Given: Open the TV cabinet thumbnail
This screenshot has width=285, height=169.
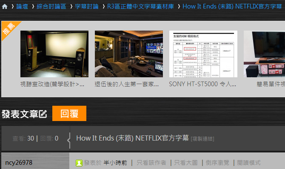Looking at the screenshot, I should (264, 54).
